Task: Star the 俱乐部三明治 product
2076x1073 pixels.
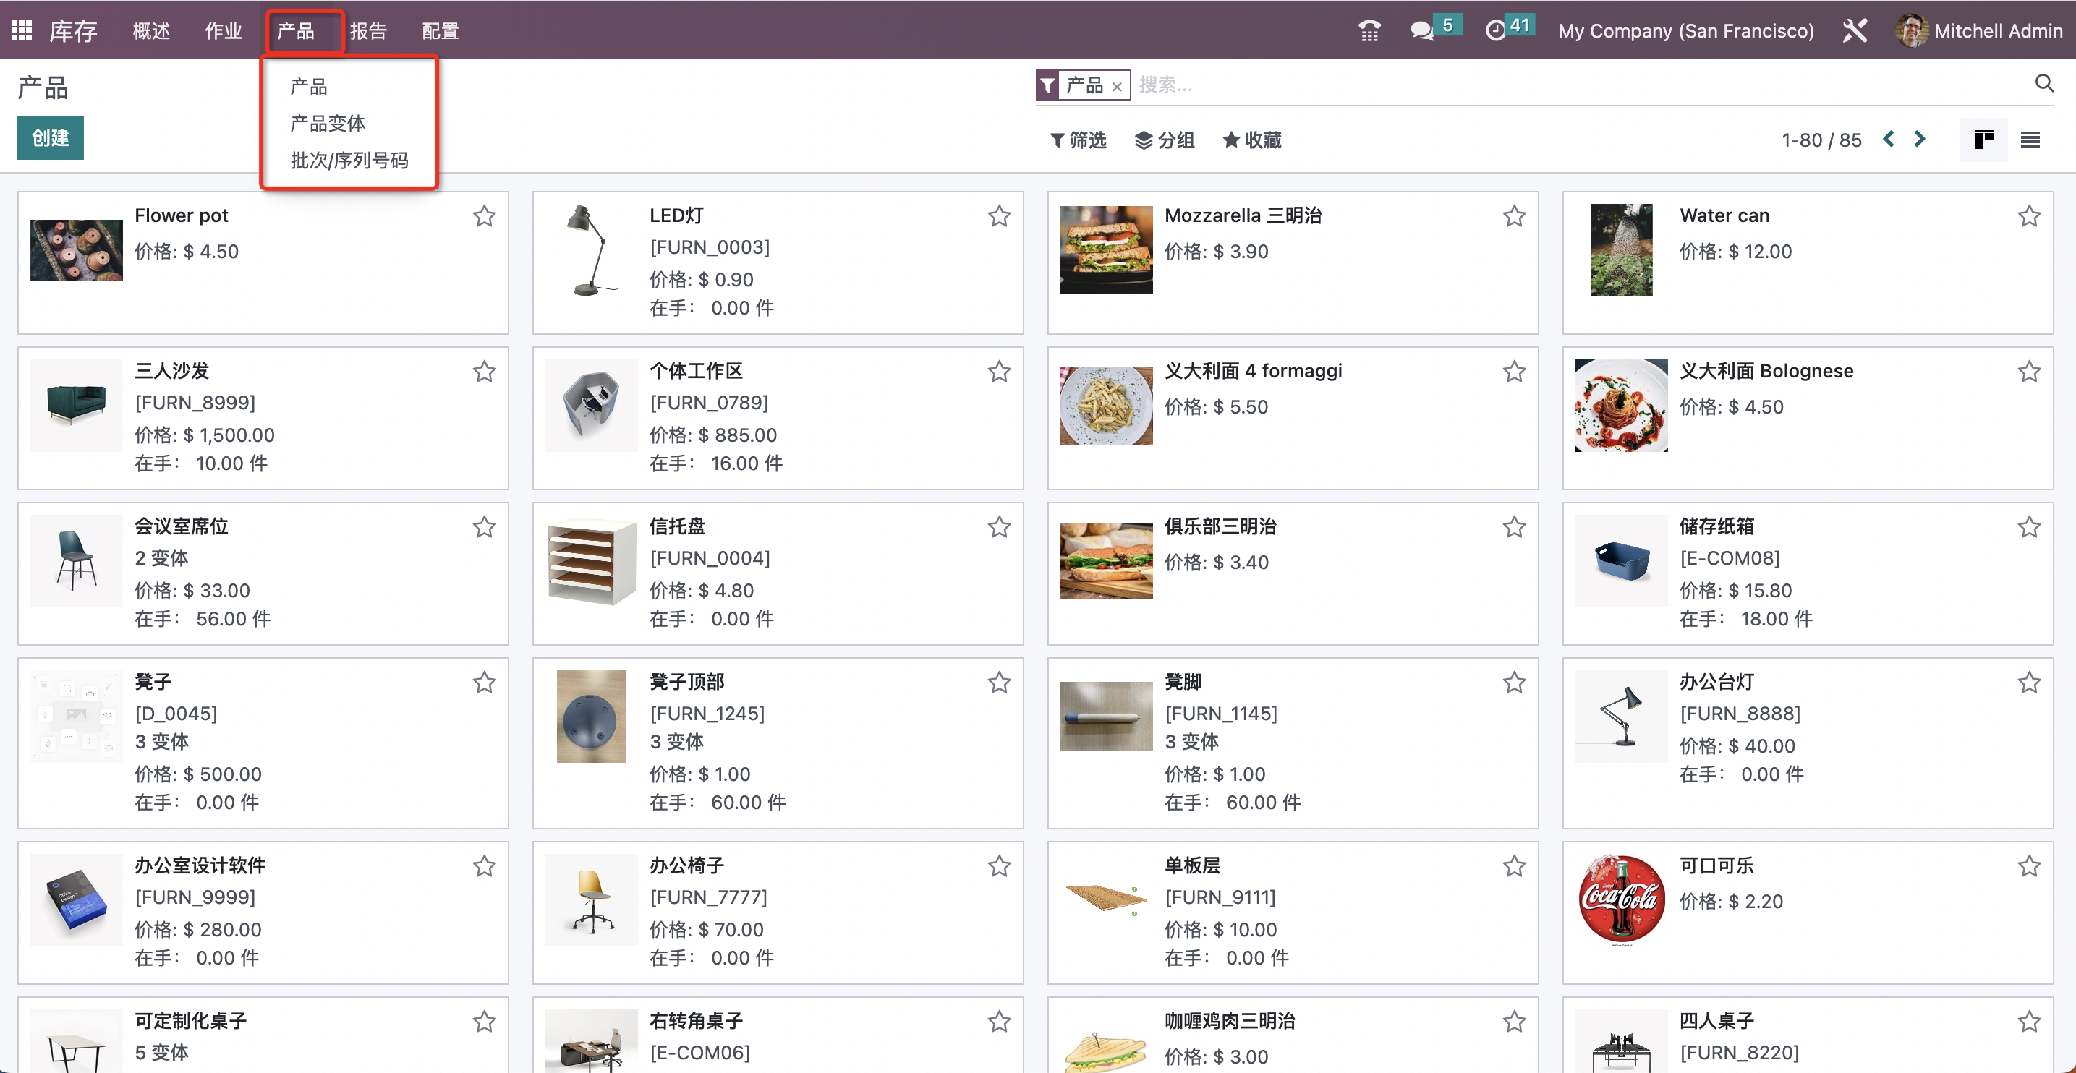Action: tap(1513, 527)
